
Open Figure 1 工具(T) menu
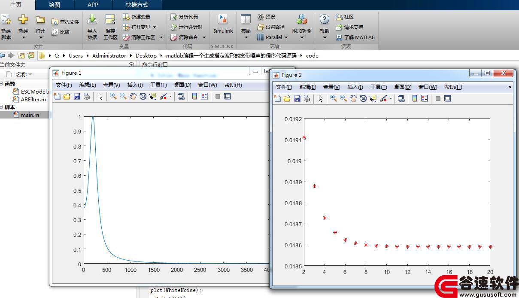[158, 85]
